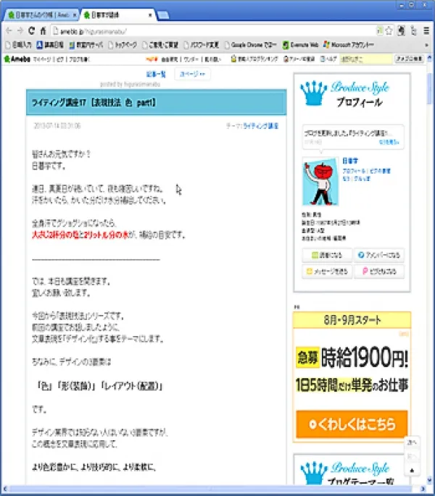Click the メッセージを送る button
This screenshot has height=496, width=435.
coord(327,272)
